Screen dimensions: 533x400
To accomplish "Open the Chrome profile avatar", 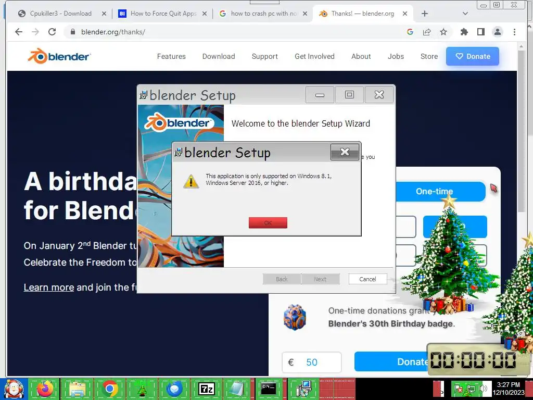I will (497, 32).
